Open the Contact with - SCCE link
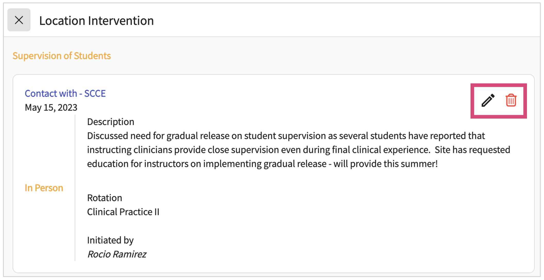 coord(65,93)
